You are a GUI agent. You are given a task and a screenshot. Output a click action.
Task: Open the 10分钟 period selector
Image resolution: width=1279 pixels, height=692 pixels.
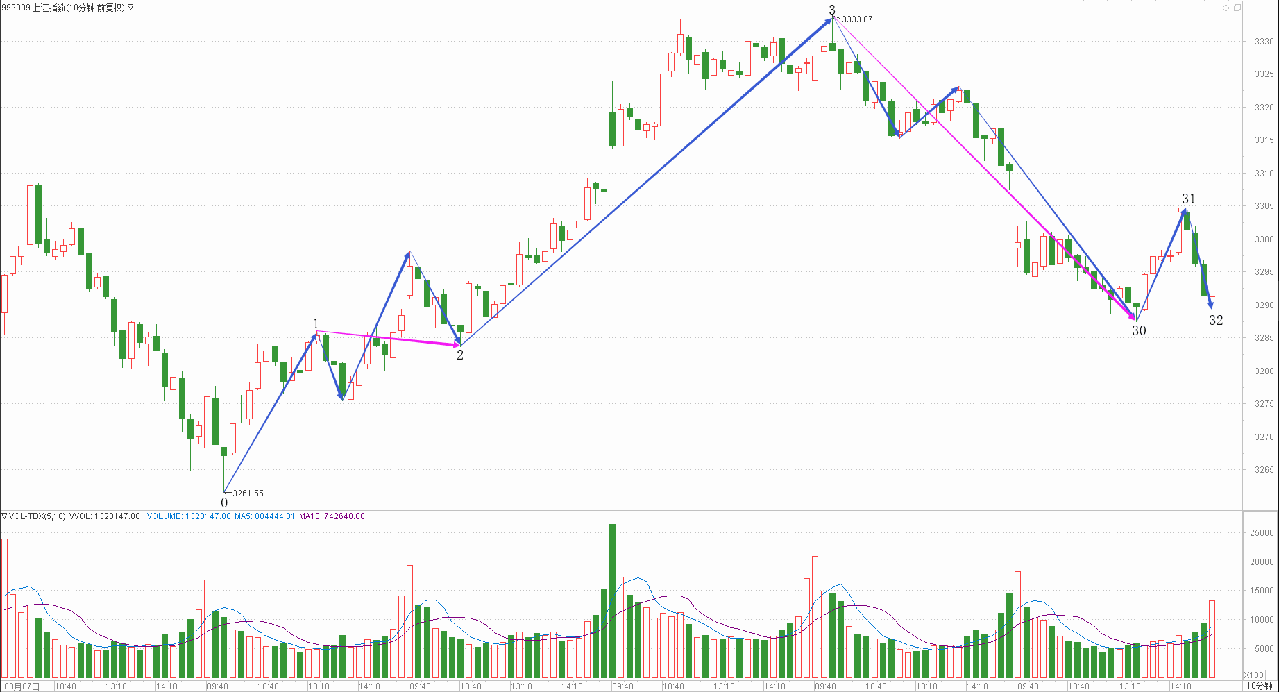point(1259,686)
